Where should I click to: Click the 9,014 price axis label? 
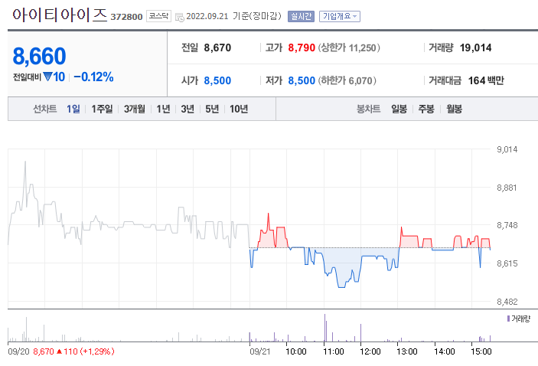pos(507,149)
